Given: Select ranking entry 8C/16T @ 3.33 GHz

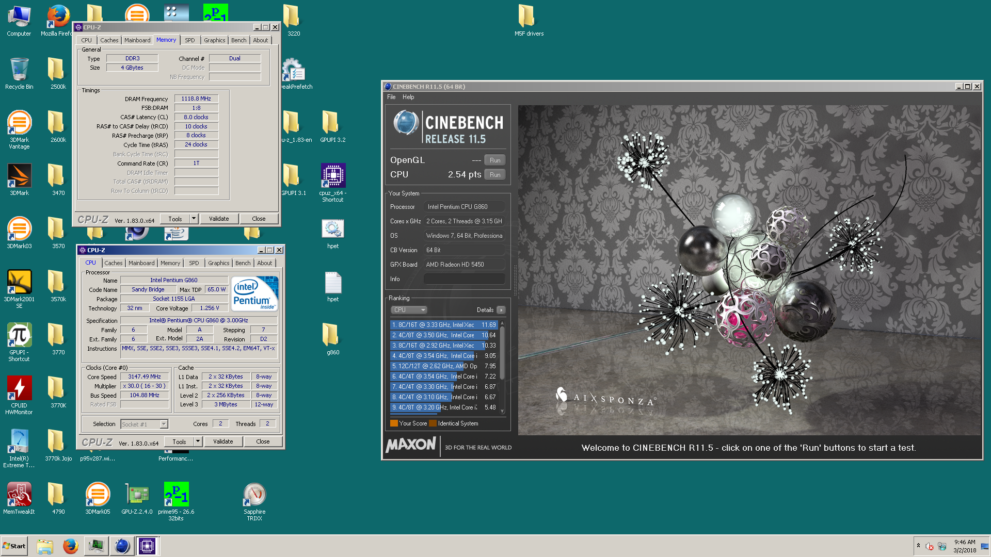Looking at the screenshot, I should point(444,325).
